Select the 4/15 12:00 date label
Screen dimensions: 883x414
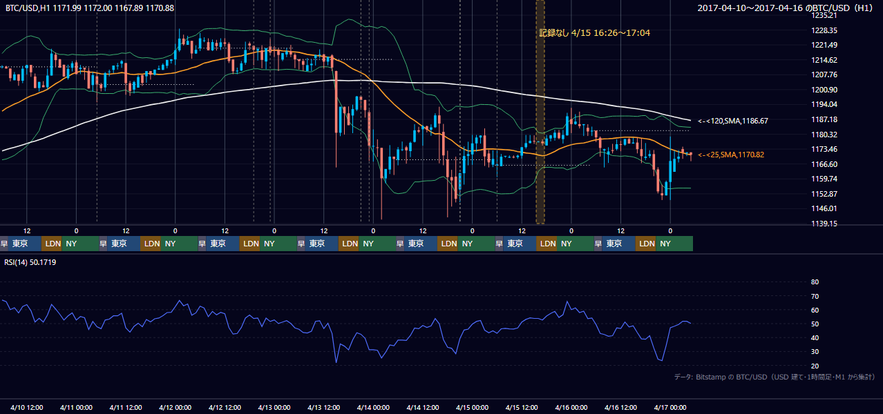click(x=522, y=407)
